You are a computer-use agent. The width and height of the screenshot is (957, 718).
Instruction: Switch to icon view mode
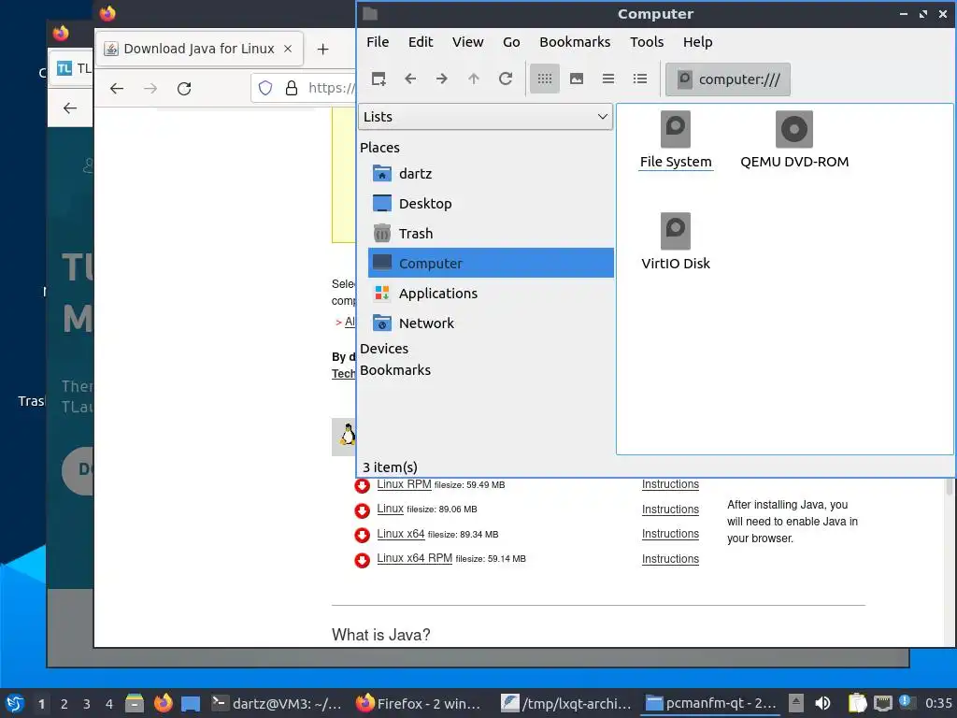545,79
